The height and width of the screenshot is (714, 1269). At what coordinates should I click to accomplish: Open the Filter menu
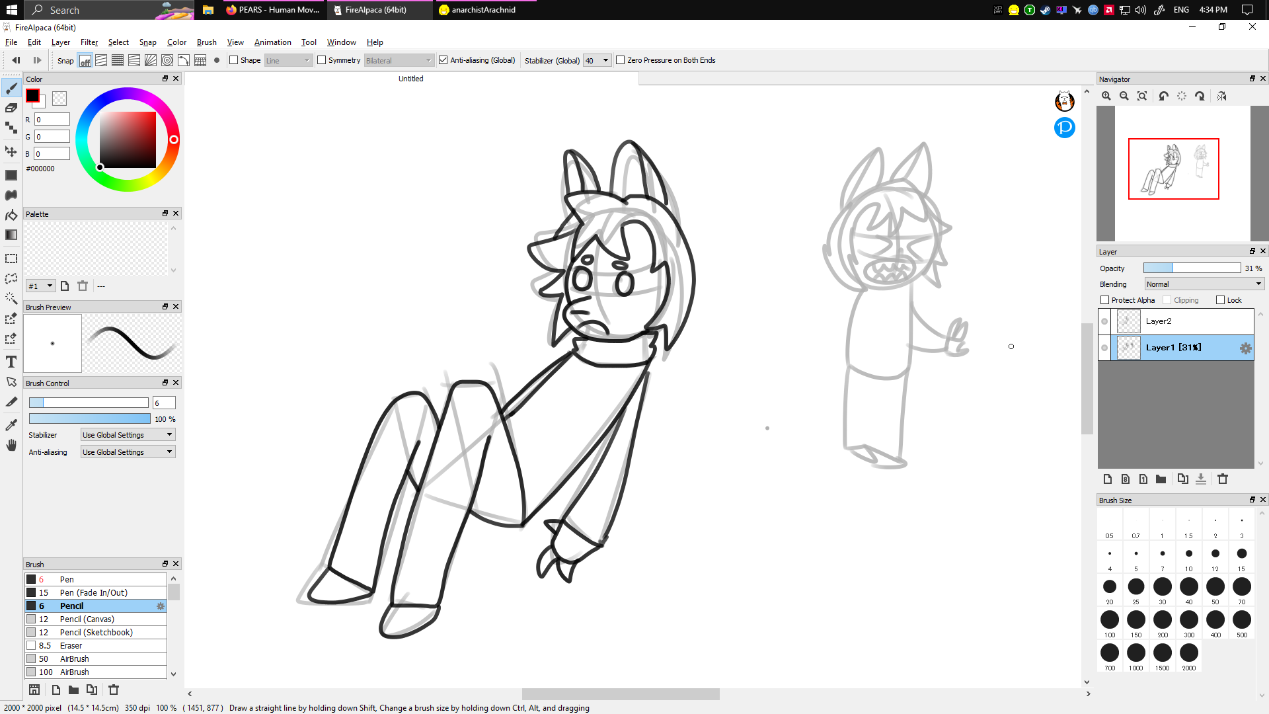tap(89, 42)
